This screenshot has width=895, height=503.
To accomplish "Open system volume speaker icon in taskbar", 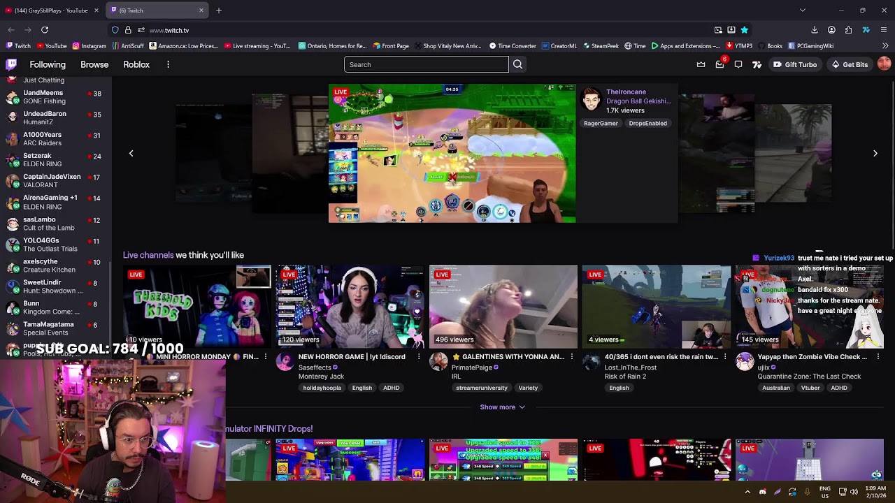I will 854,492.
